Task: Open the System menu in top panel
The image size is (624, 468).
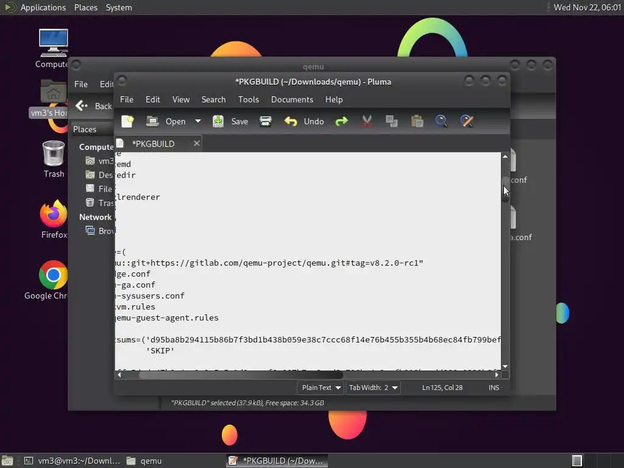Action: click(119, 7)
